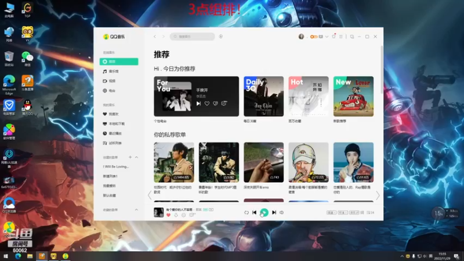Play next song in For You card

tap(198, 103)
